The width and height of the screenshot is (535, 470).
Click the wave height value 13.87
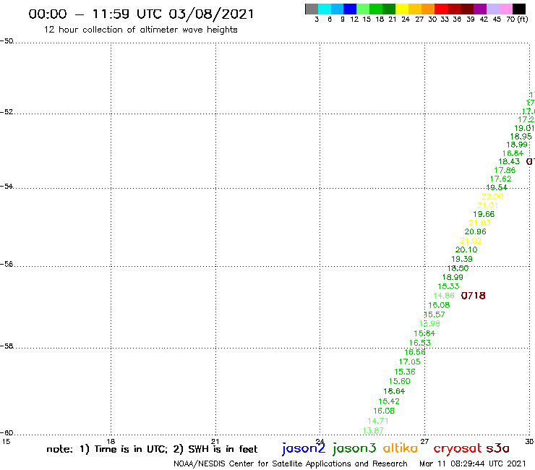[x=372, y=431]
